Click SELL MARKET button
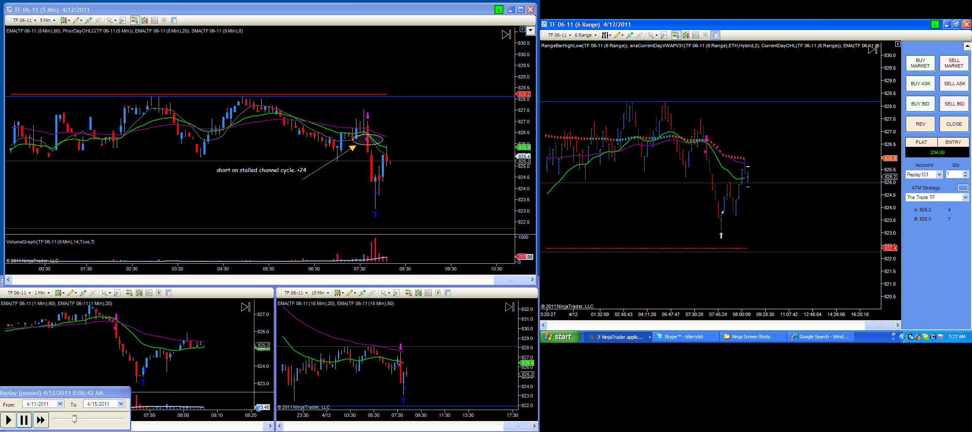The width and height of the screenshot is (972, 432). (954, 63)
